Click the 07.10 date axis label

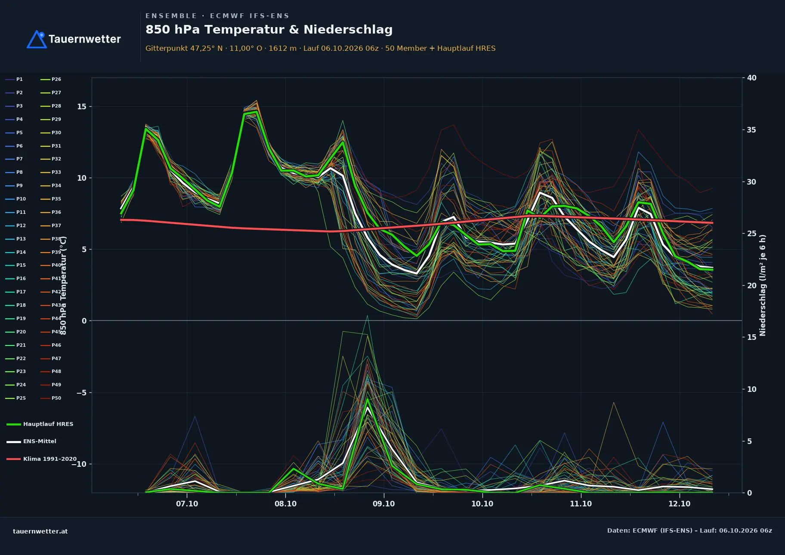click(187, 504)
